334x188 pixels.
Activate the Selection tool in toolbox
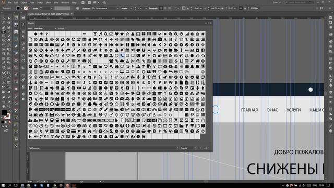click(4, 19)
